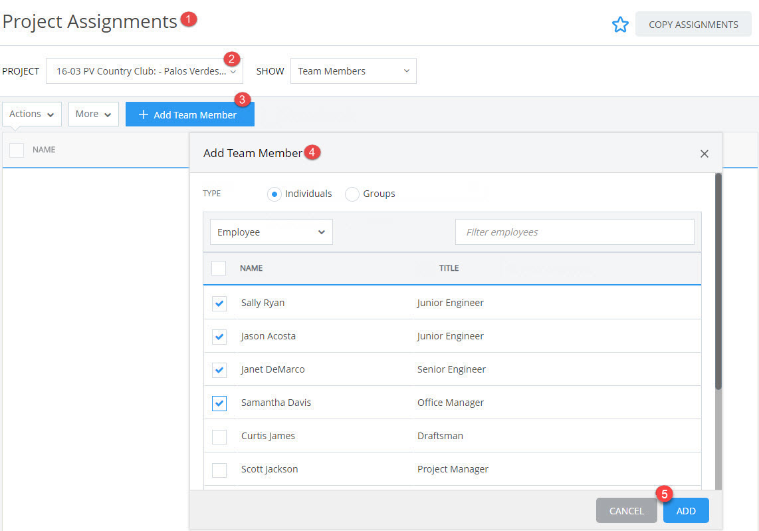Open the PROJECT selection dropdown

point(144,71)
